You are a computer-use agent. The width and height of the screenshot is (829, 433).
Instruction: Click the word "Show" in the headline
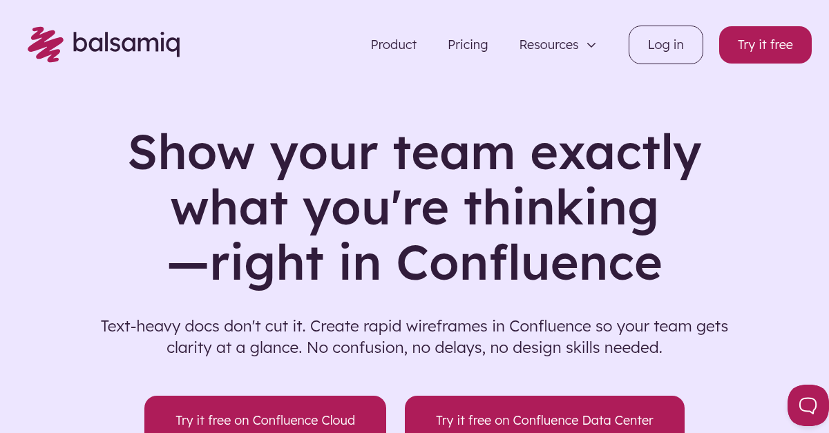pos(191,152)
